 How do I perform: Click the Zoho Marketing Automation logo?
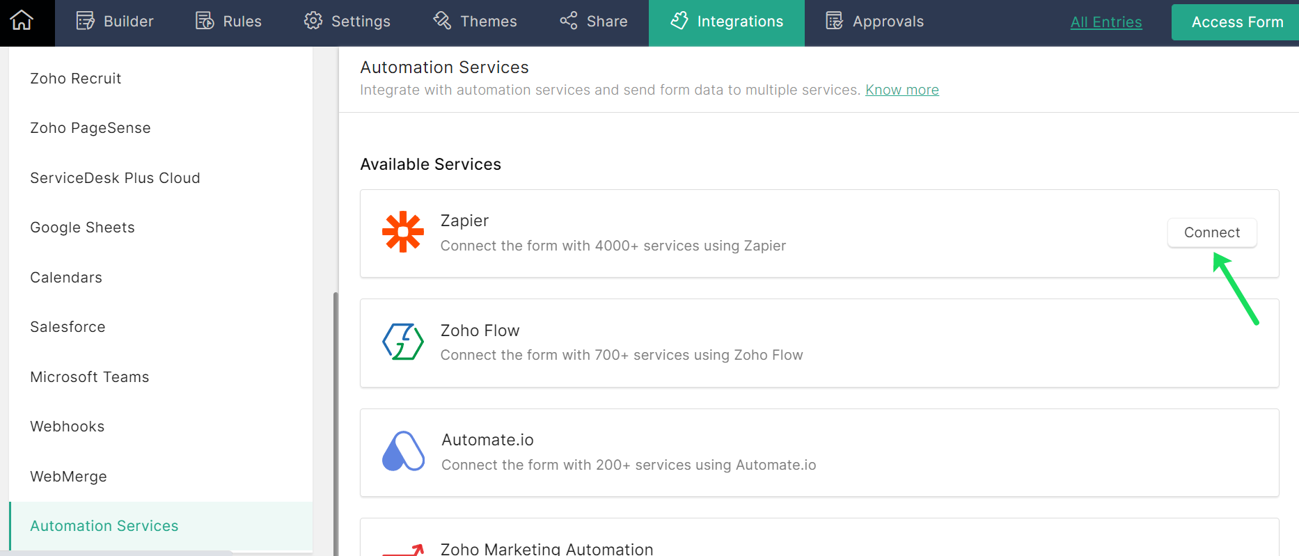[x=404, y=550]
